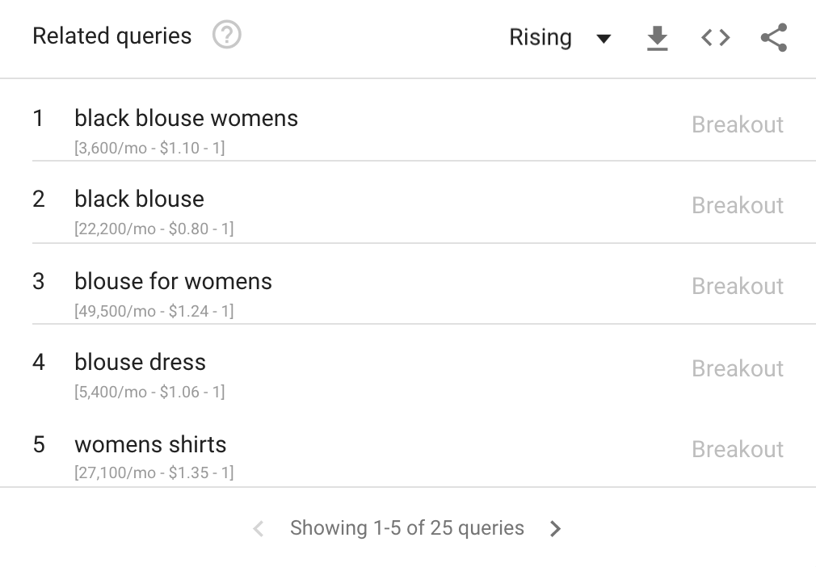Click the dropdown arrow beside Rising
The height and width of the screenshot is (567, 816).
pyautogui.click(x=604, y=39)
